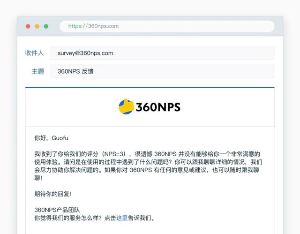300x234 pixels.
Task: Click the yellow minimize dot
Action: click(x=37, y=26)
